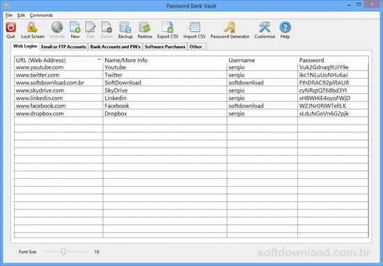This screenshot has width=383, height=266.
Task: Switch to Software Purchases tab
Action: [165, 47]
